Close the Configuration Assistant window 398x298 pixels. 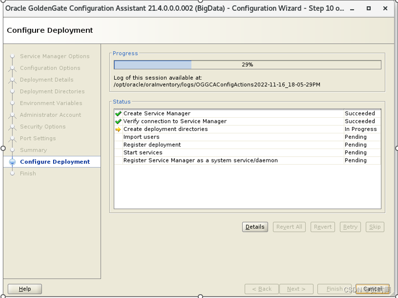[385, 9]
